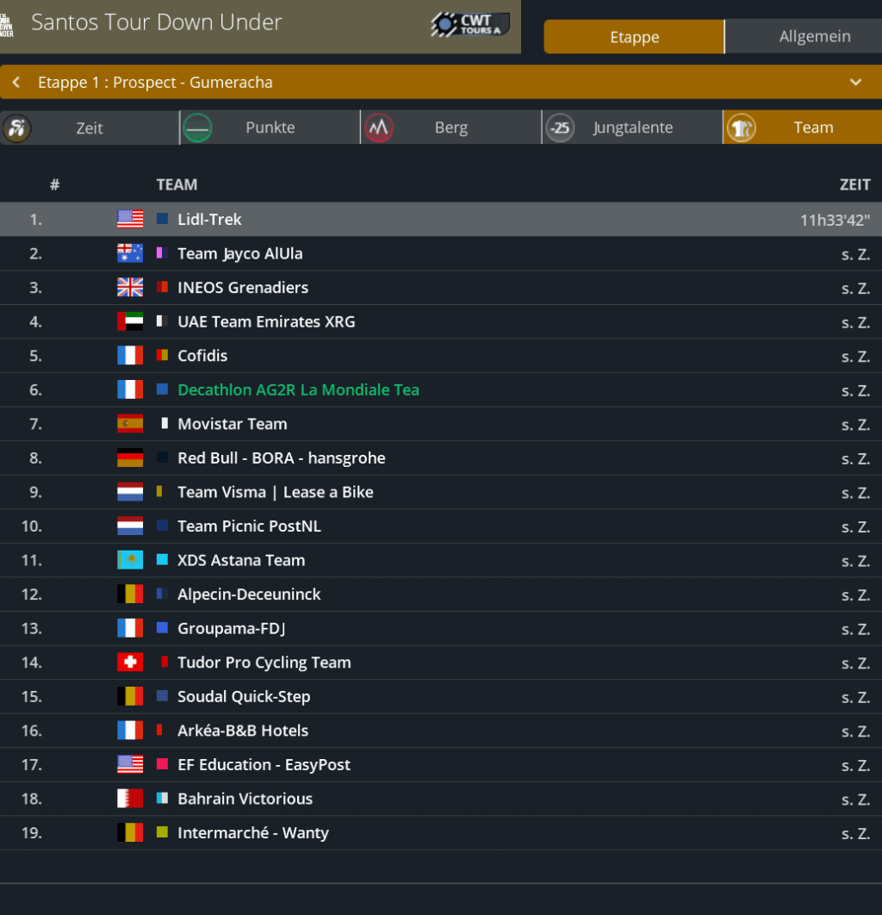Click the red mountain classification icon
This screenshot has width=882, height=915.
(x=378, y=128)
